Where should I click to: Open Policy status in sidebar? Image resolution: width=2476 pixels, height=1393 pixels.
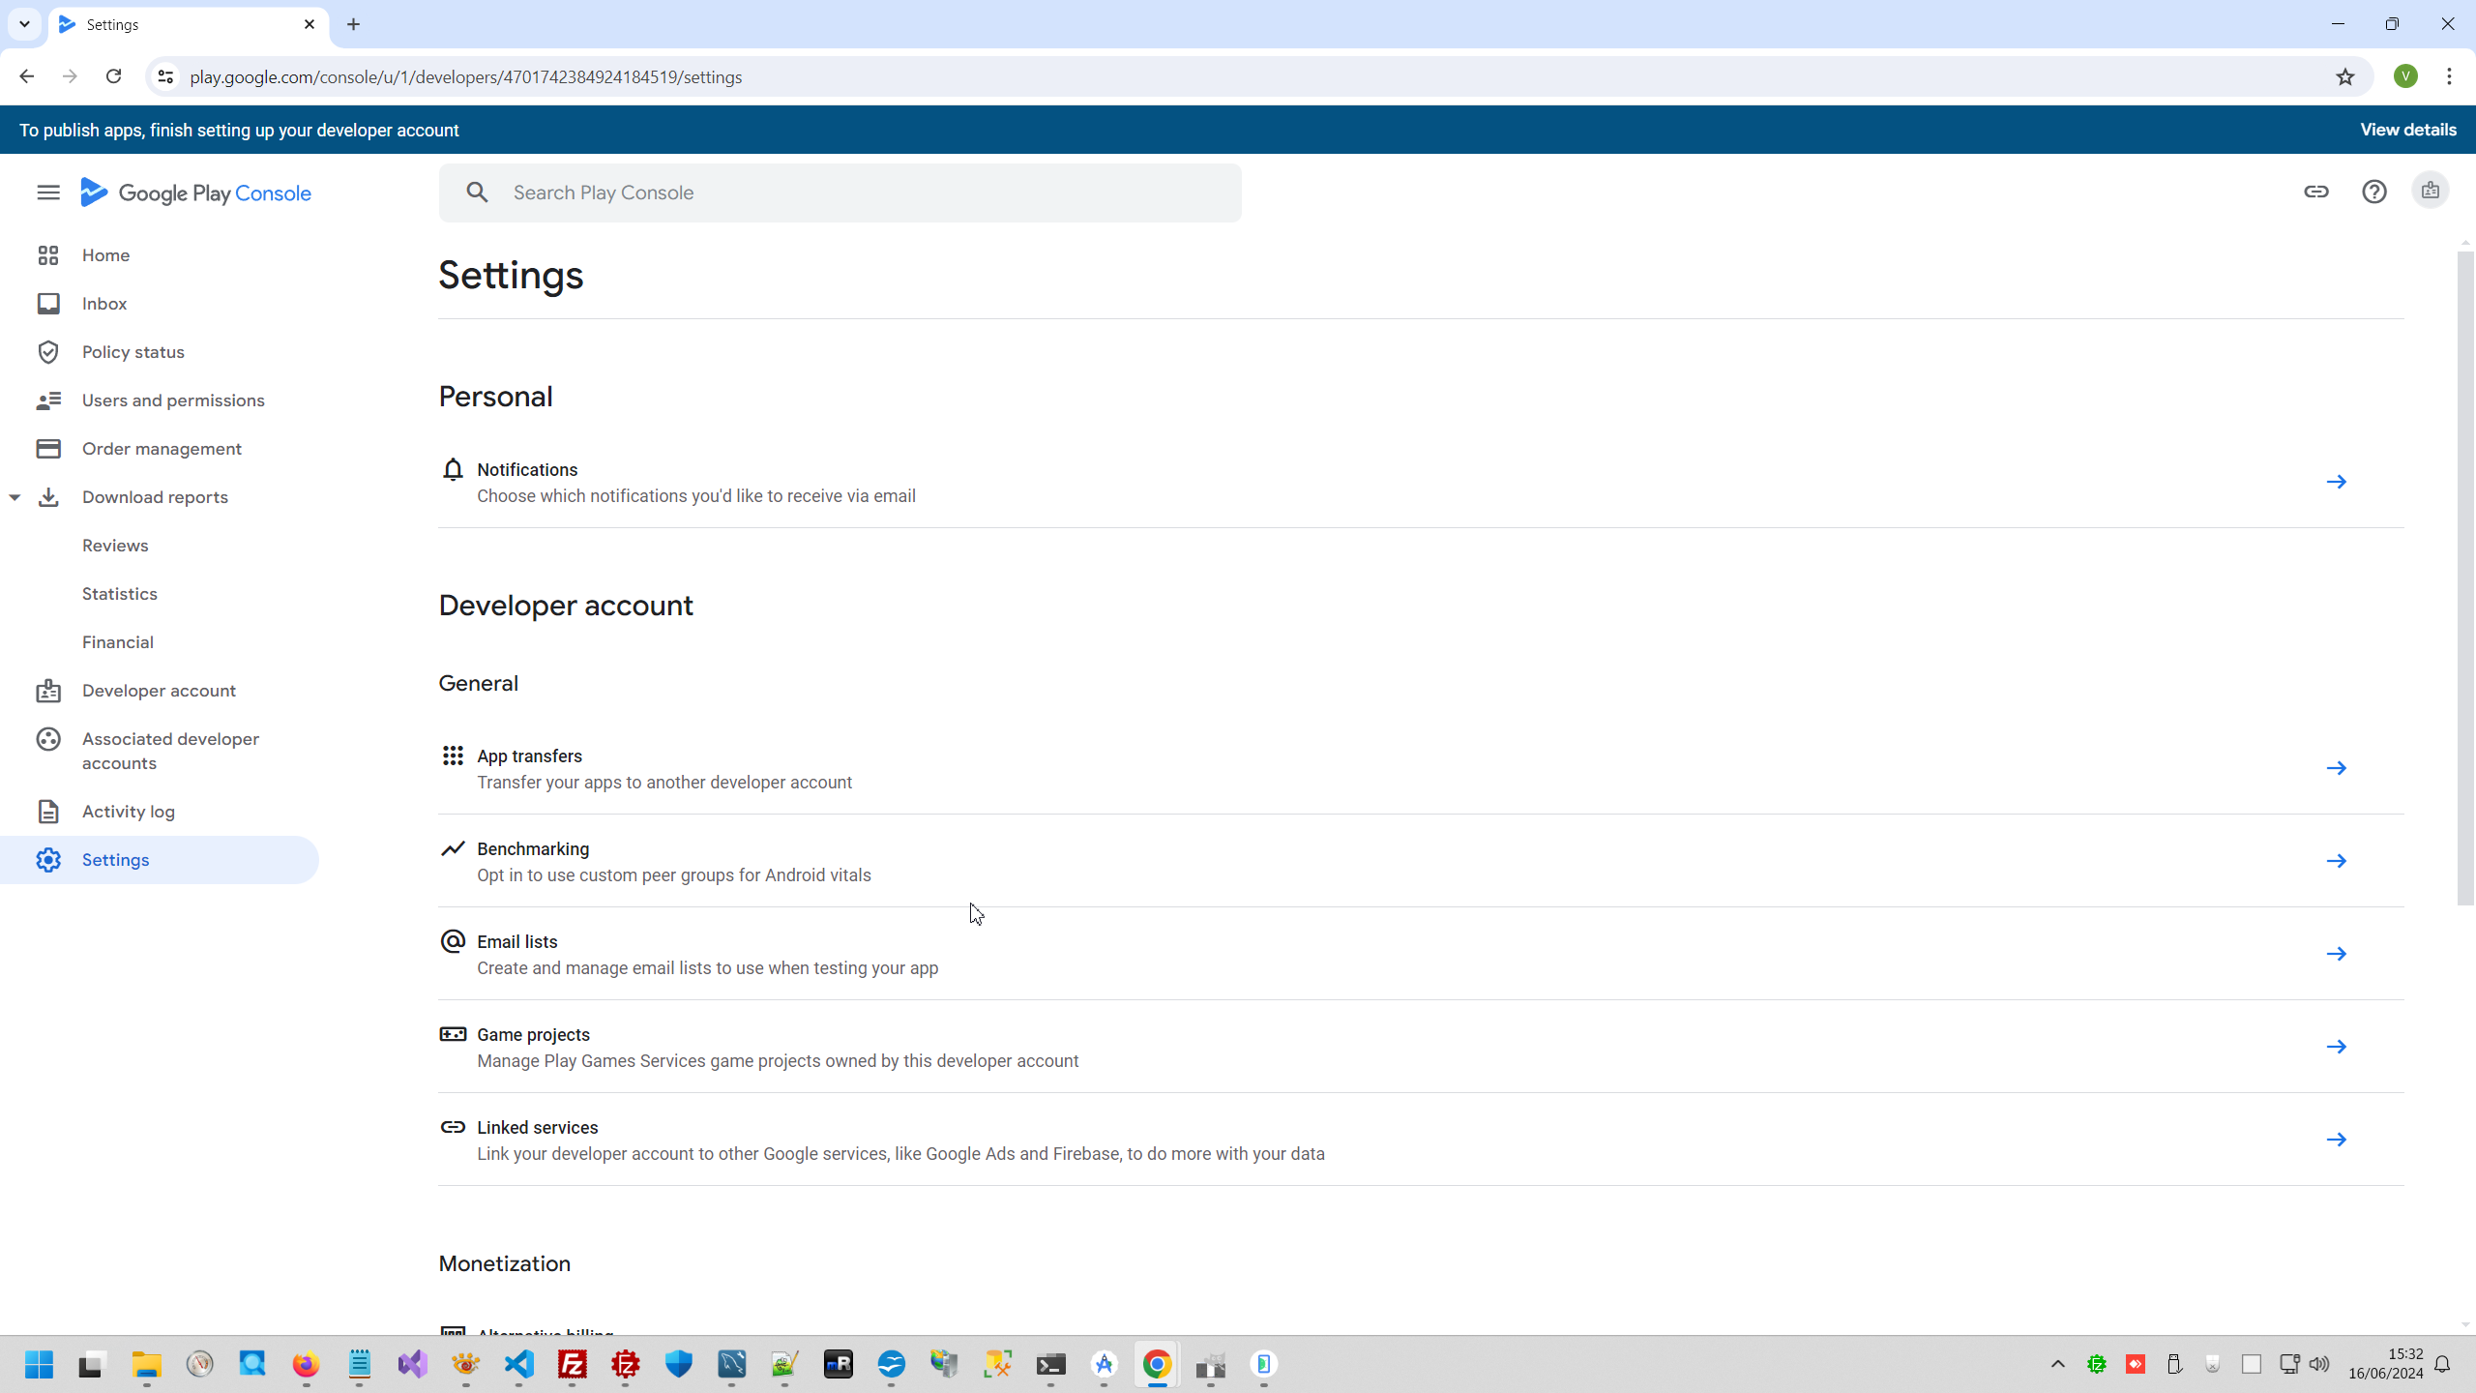tap(133, 352)
